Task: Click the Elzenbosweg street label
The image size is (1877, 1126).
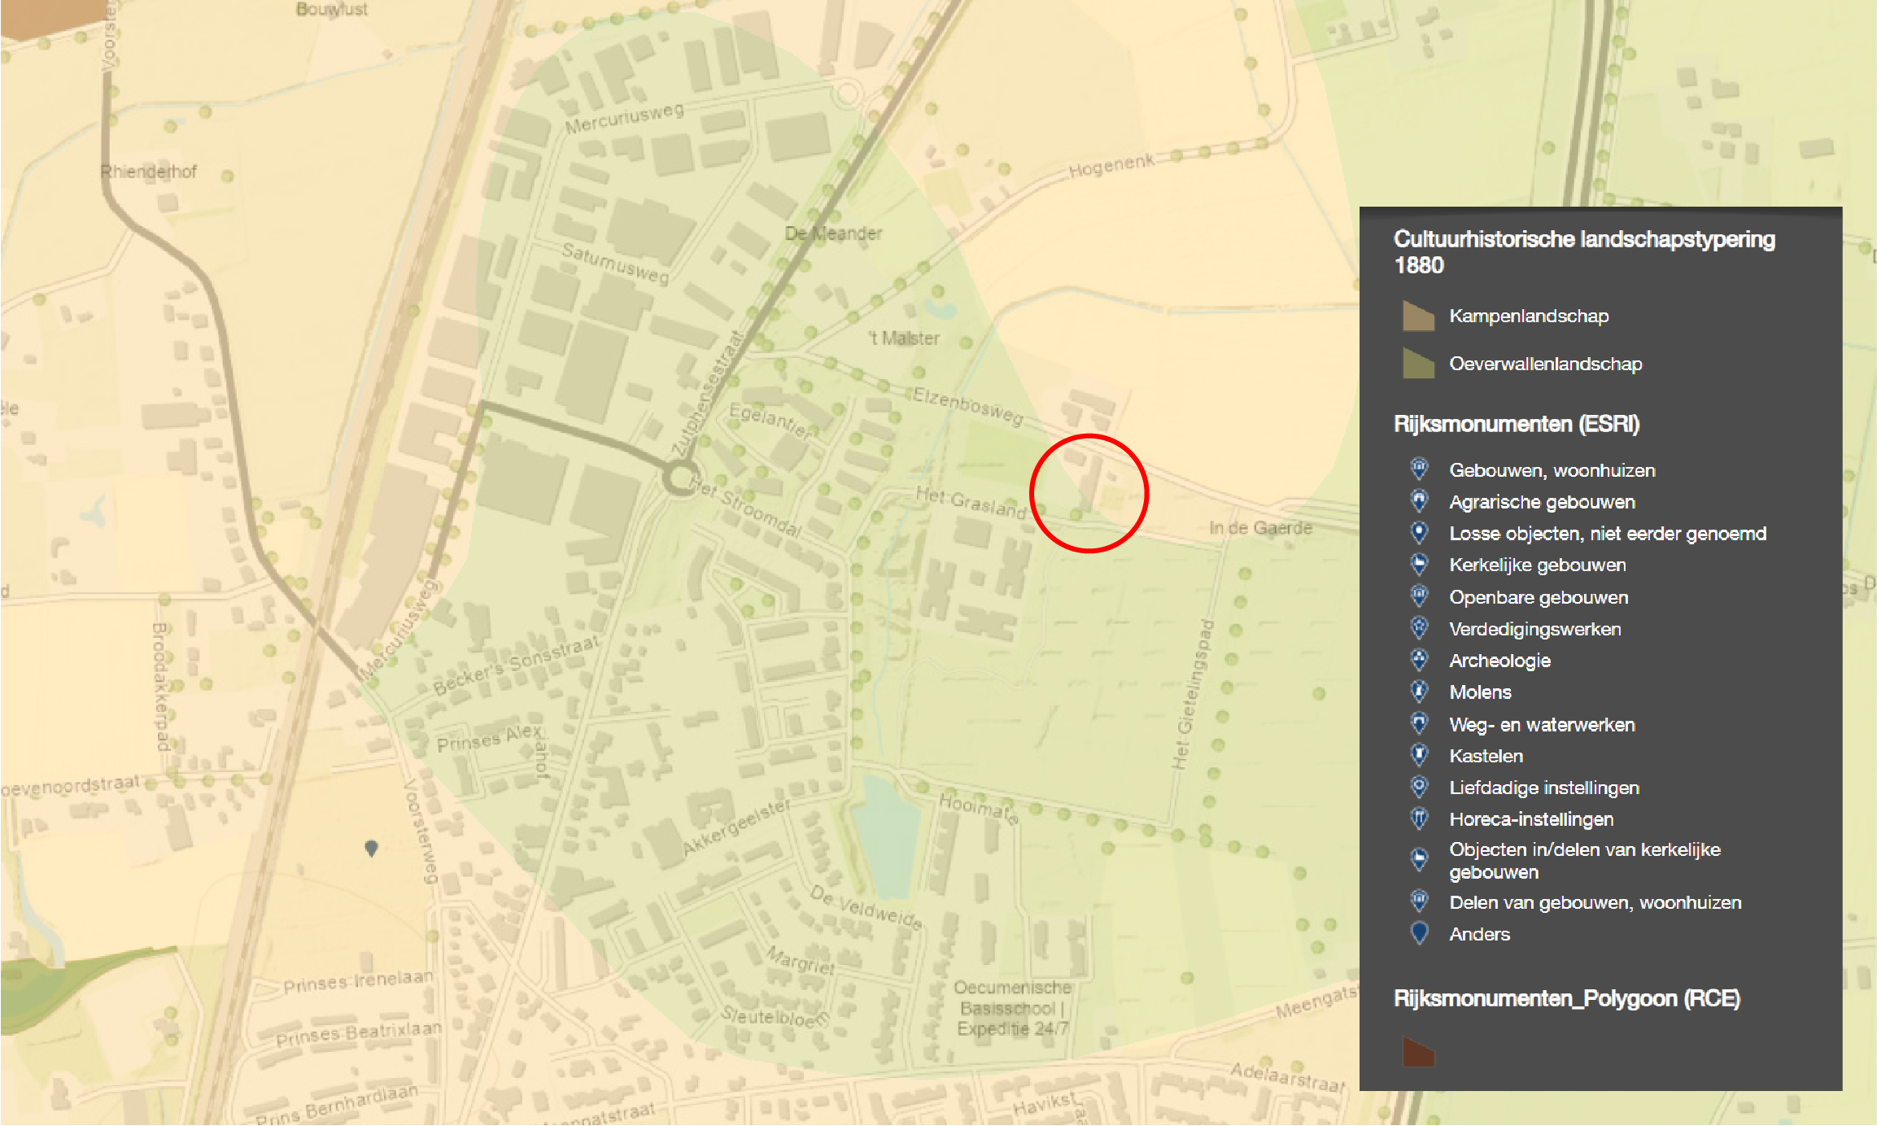Action: coord(967,405)
